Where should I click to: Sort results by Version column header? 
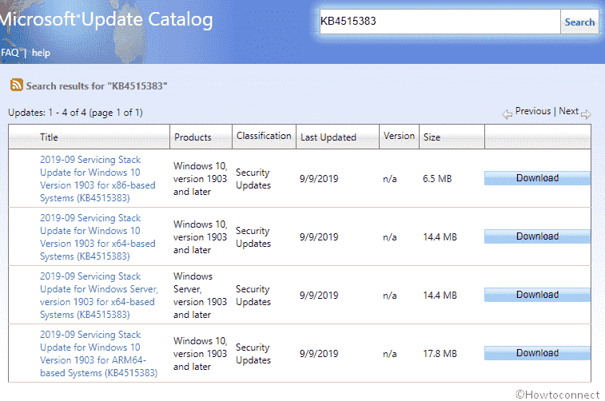(399, 136)
